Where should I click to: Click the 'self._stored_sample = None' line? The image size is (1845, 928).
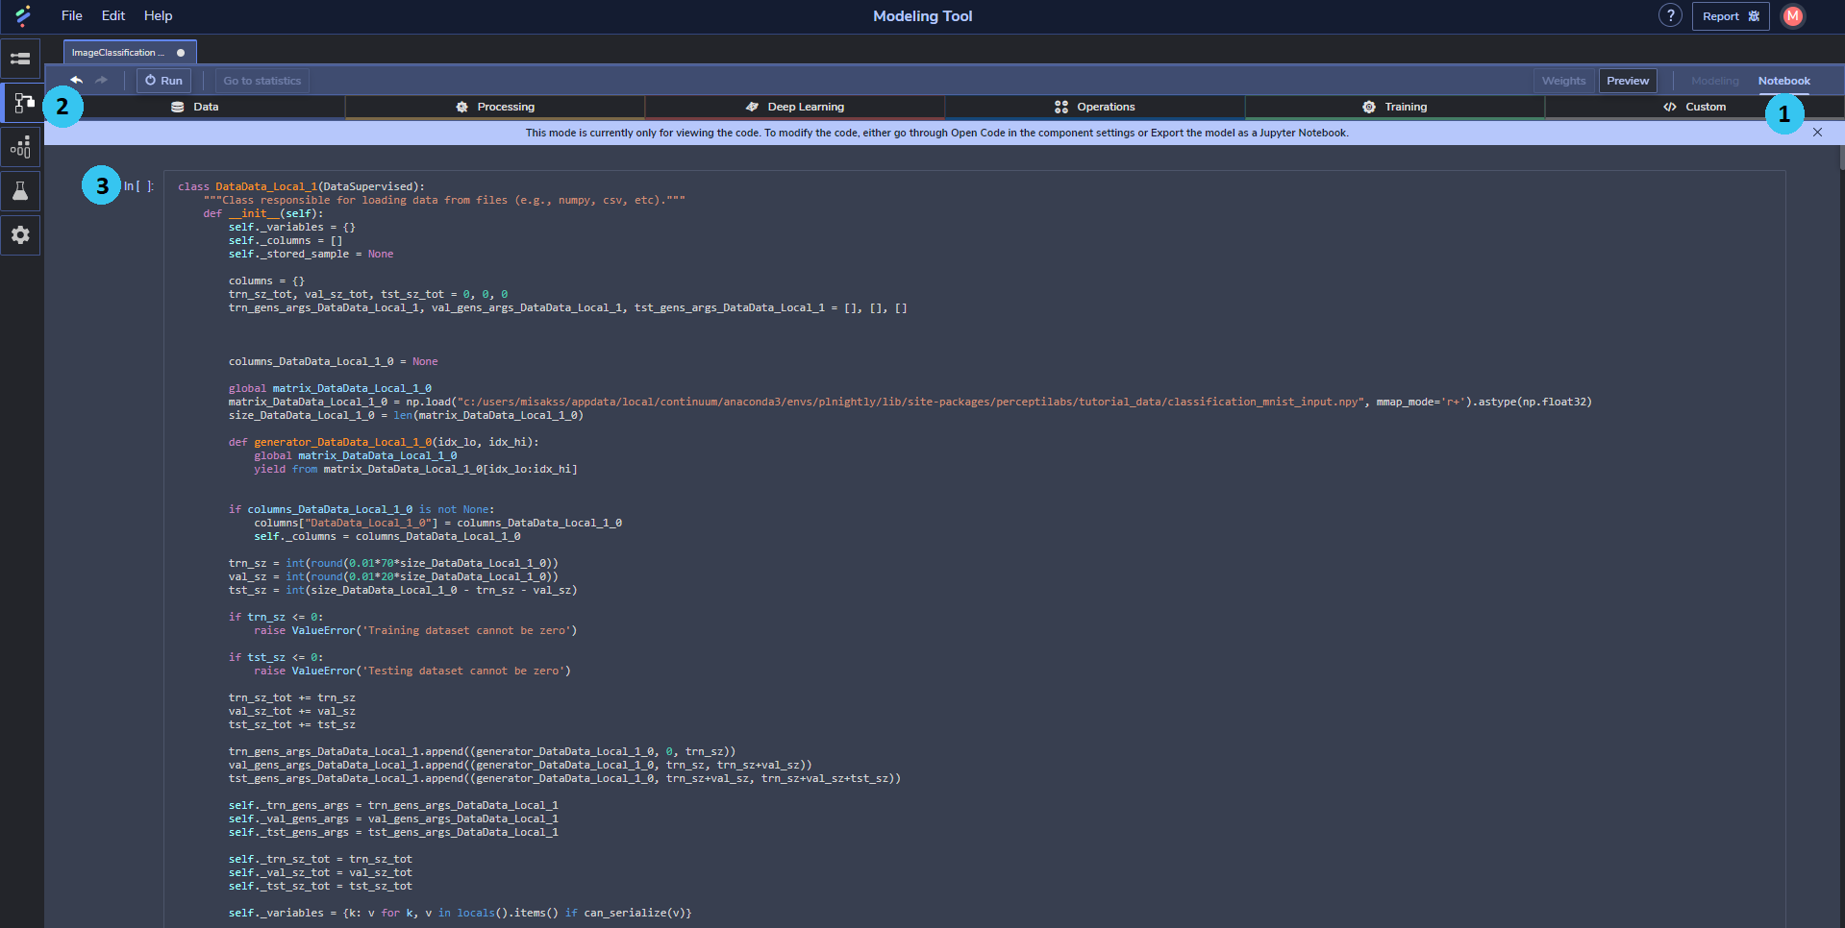tap(311, 254)
